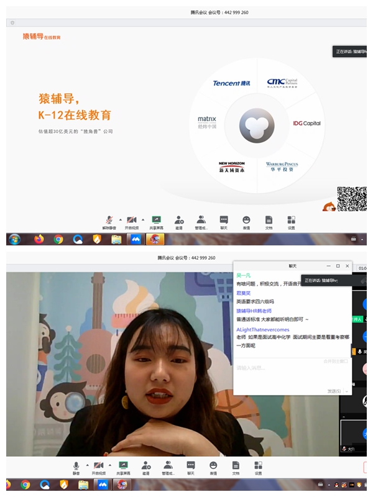Image resolution: width=373 pixels, height=497 pixels.
Task: Open 管理成员 in the slide-sharing window
Action: point(201,222)
